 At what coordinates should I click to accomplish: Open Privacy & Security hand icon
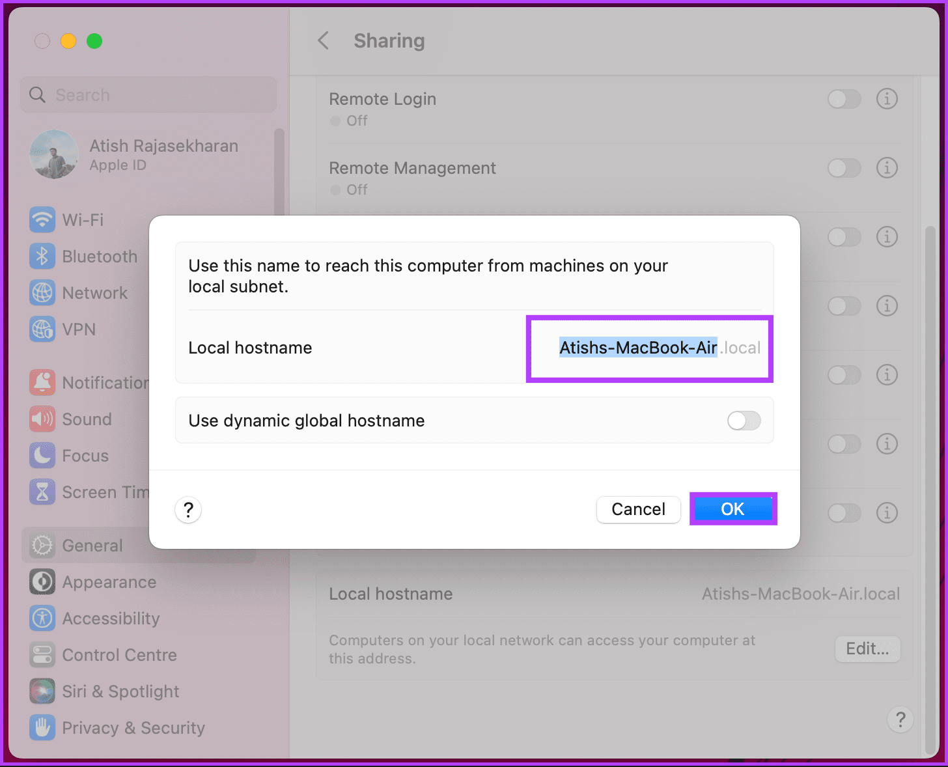coord(42,728)
